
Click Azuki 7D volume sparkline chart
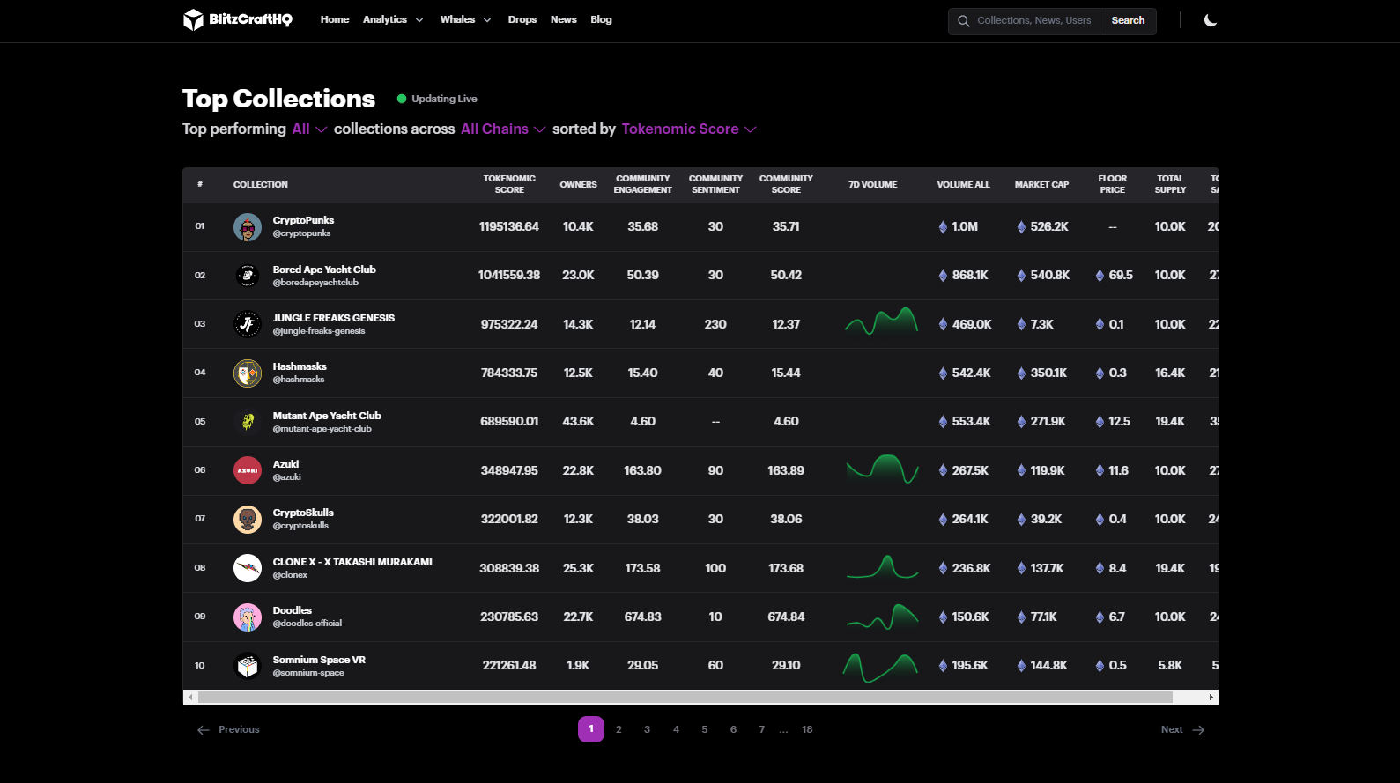(881, 469)
